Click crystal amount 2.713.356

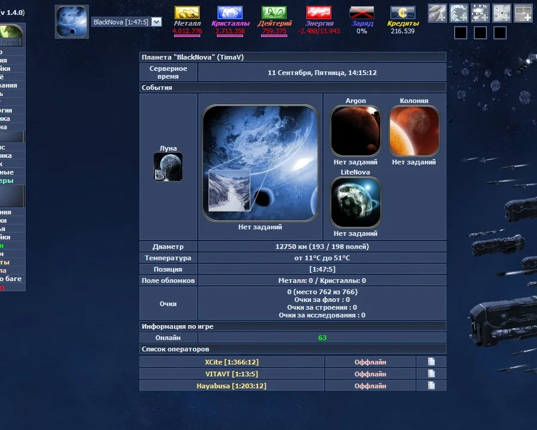coord(230,31)
